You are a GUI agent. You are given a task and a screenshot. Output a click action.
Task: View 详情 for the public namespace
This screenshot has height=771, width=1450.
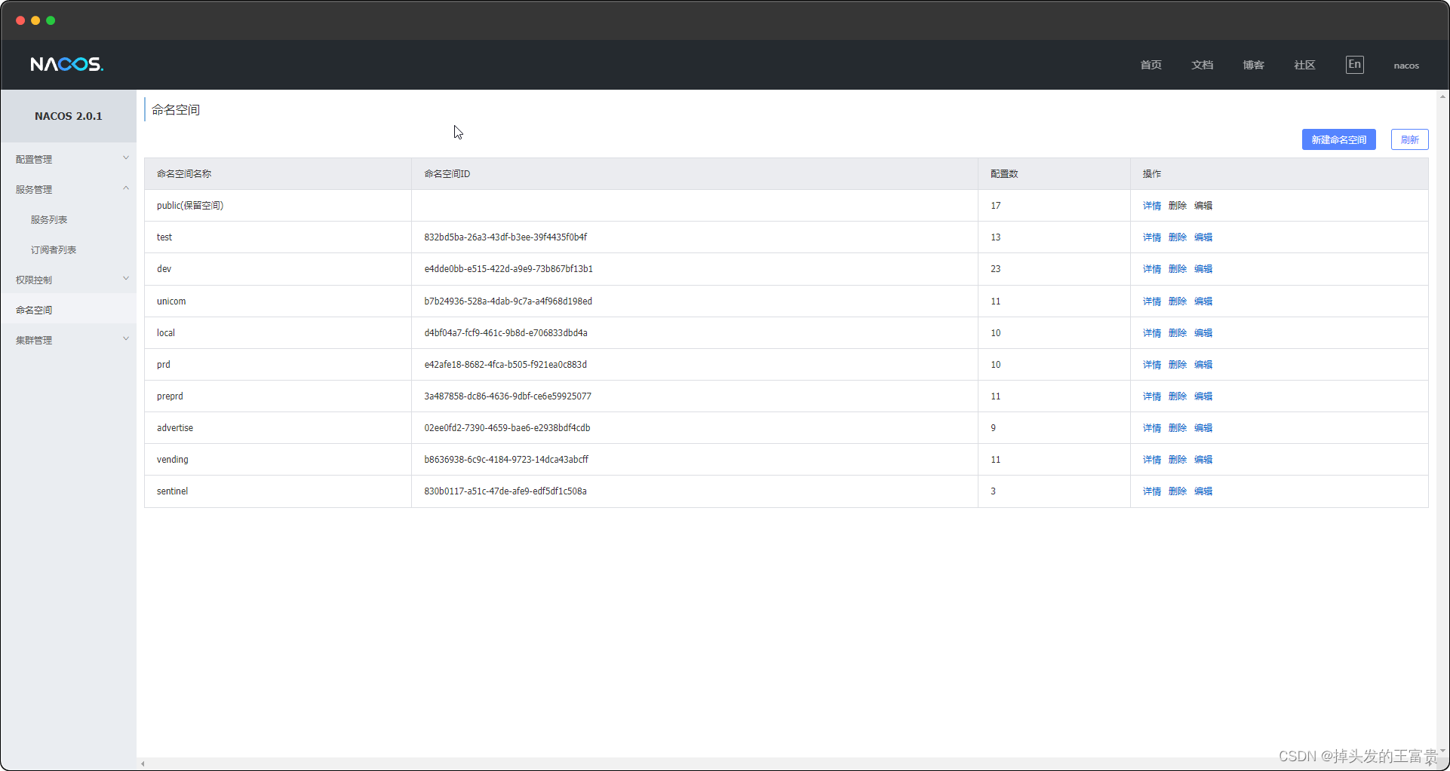[1151, 206]
